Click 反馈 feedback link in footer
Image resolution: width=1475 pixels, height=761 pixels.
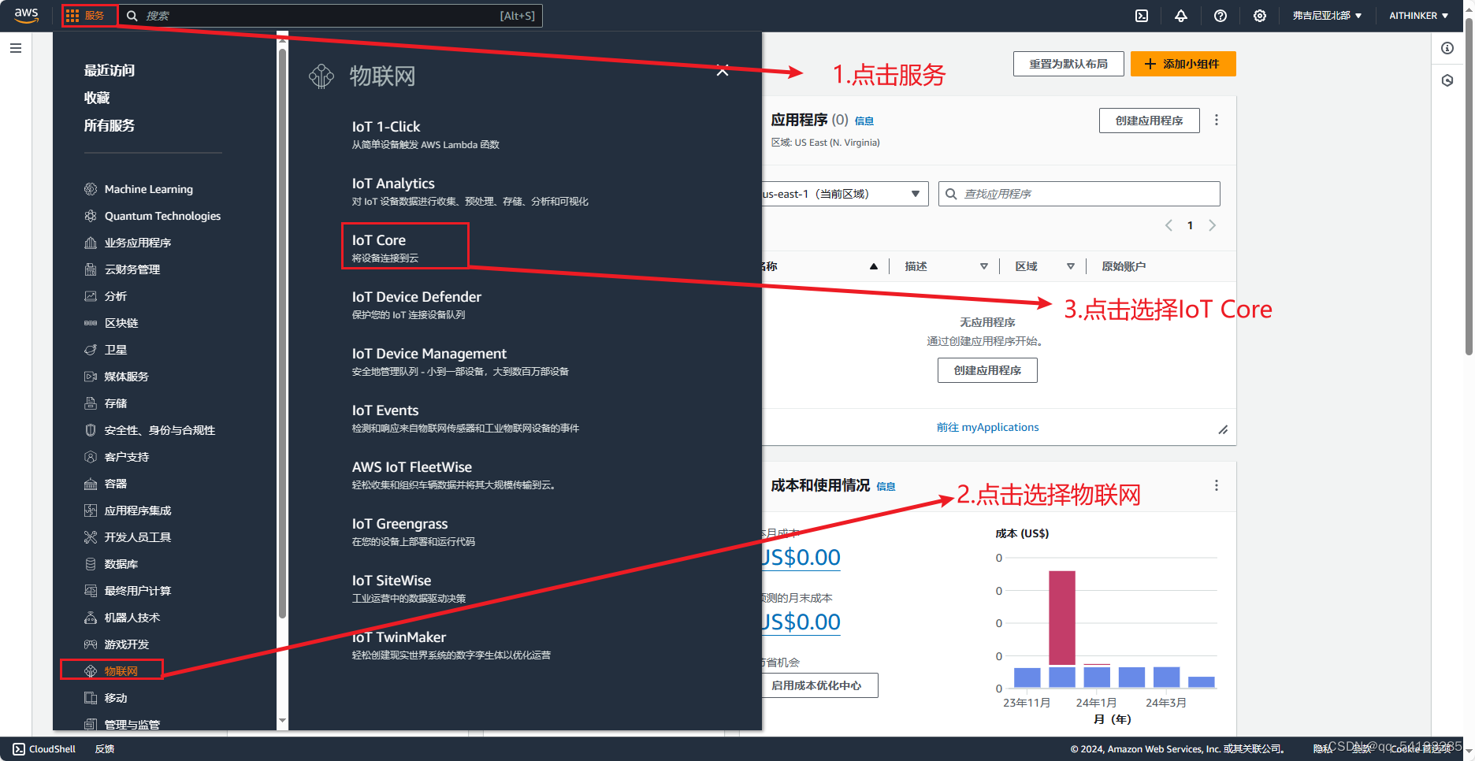tap(105, 749)
